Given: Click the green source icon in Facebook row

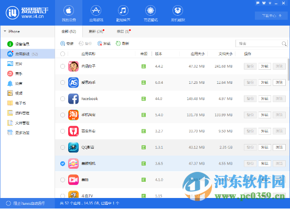Looking at the screenshot, I should click(x=144, y=98).
